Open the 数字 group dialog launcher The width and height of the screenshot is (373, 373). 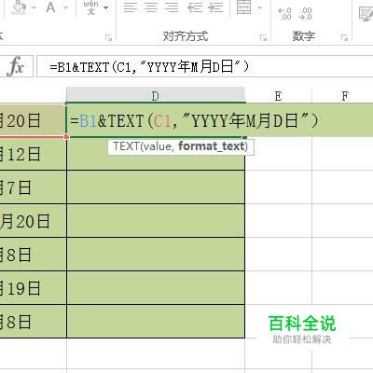[344, 38]
